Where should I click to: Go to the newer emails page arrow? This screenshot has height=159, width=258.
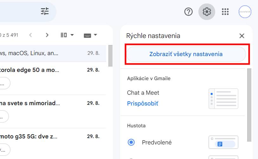30,35
